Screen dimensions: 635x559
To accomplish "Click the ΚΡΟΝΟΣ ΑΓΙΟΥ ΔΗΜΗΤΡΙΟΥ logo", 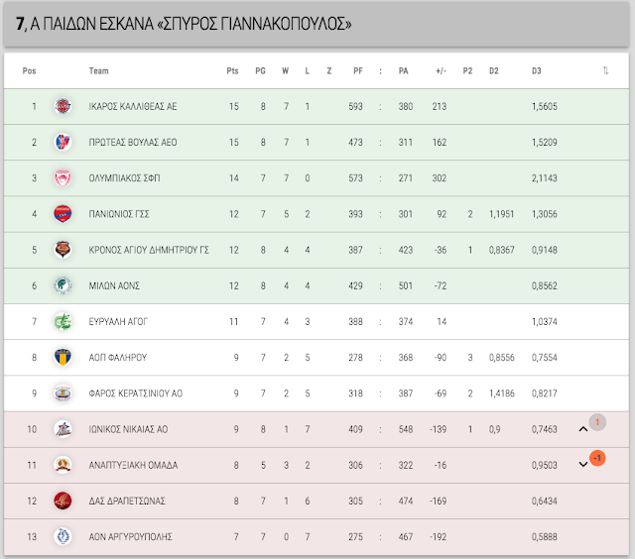I will point(63,250).
